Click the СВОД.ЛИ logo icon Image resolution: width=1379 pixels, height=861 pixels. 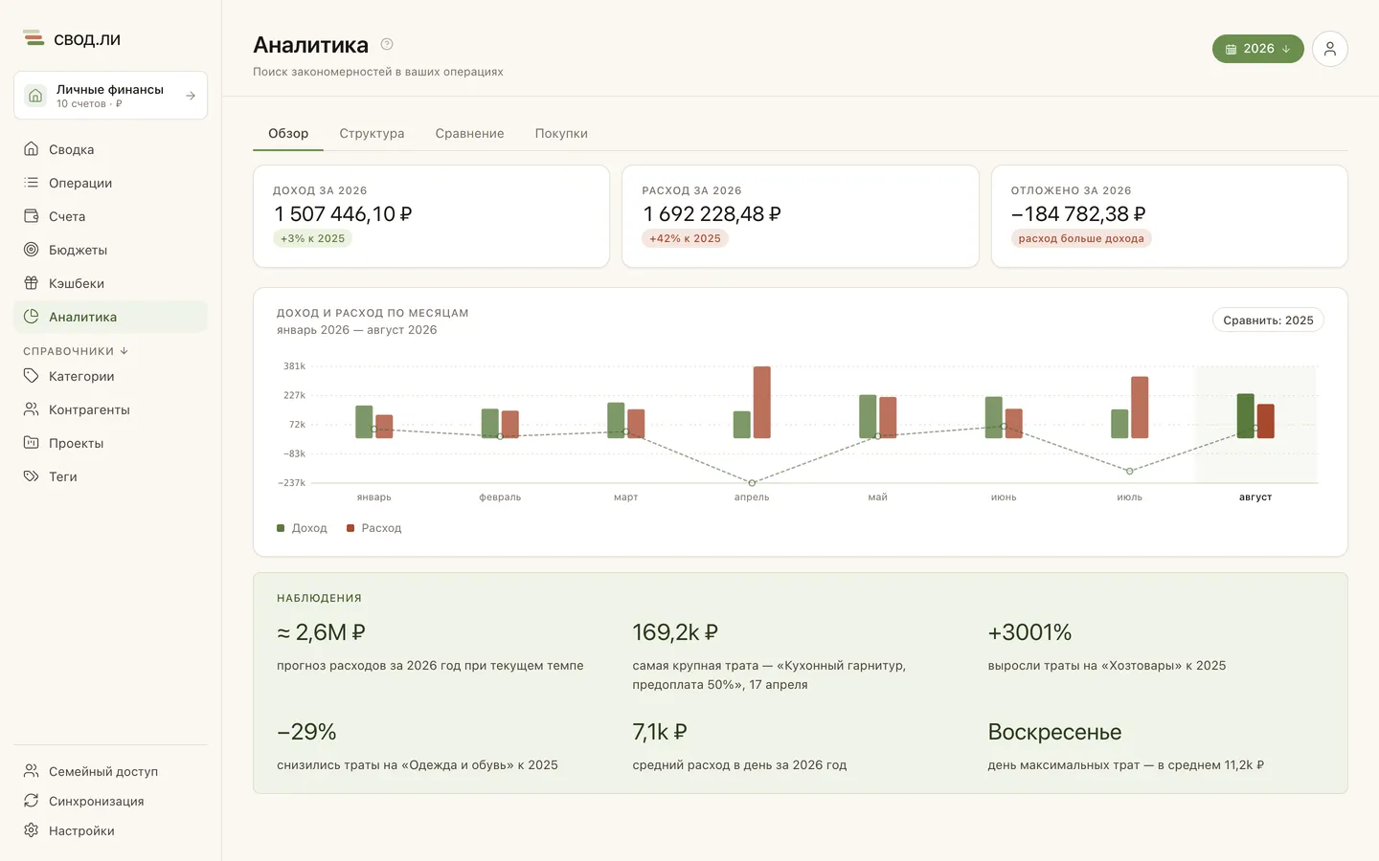tap(34, 39)
